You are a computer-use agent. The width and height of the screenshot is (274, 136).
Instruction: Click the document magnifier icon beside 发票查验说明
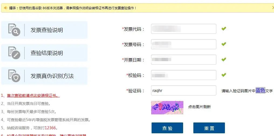pyautogui.click(x=14, y=30)
